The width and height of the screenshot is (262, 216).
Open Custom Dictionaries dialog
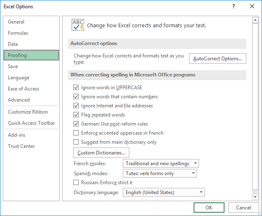pyautogui.click(x=101, y=153)
